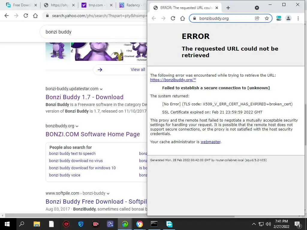This screenshot has width=307, height=230.
Task: Open Bonzi Buddy Free Download - Softpile result
Action: point(96,202)
